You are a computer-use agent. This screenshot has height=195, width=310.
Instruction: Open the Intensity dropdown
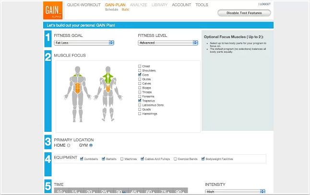click(235, 192)
